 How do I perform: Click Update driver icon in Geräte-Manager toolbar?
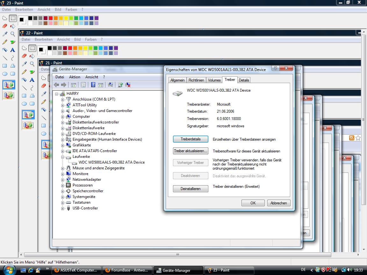coord(120,85)
